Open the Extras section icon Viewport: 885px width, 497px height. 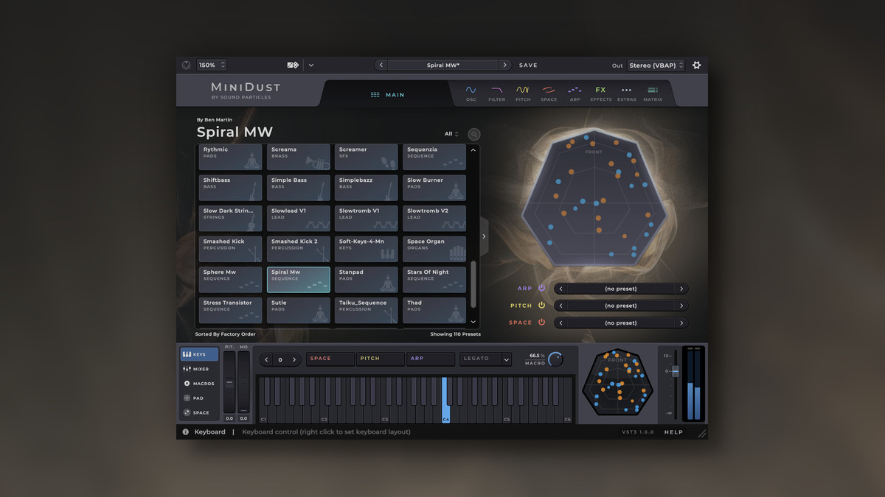(626, 93)
